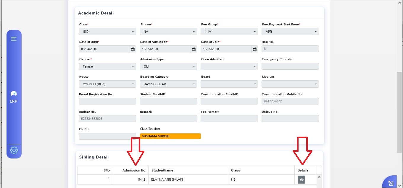Click the StudentName column header
This screenshot has width=403, height=188.
click(162, 170)
